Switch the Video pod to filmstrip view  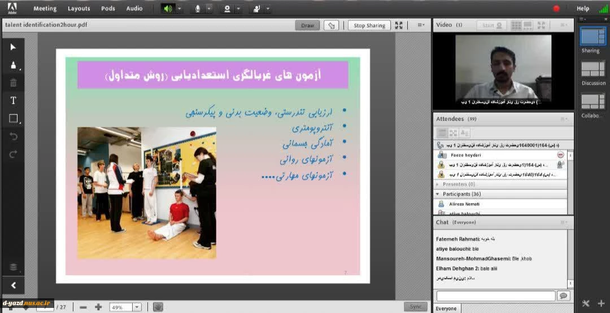click(x=528, y=25)
